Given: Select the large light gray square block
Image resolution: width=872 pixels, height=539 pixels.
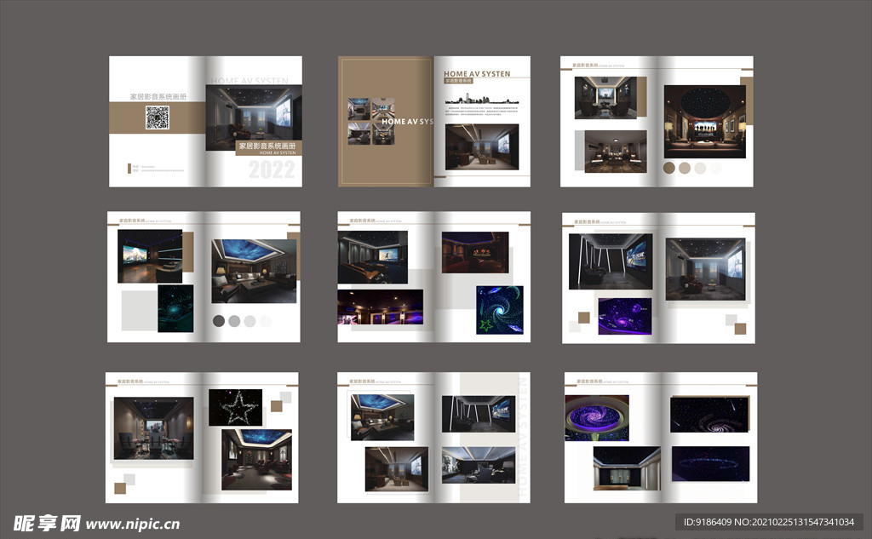Looking at the screenshot, I should tap(140, 310).
